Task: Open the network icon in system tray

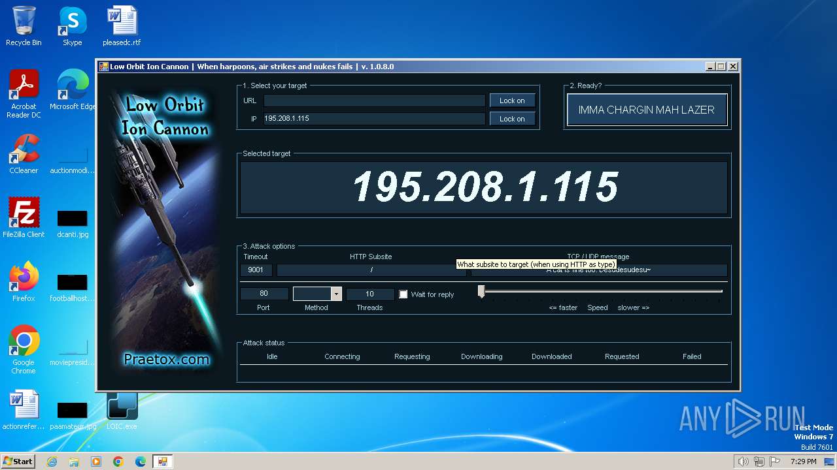Action: (x=759, y=462)
